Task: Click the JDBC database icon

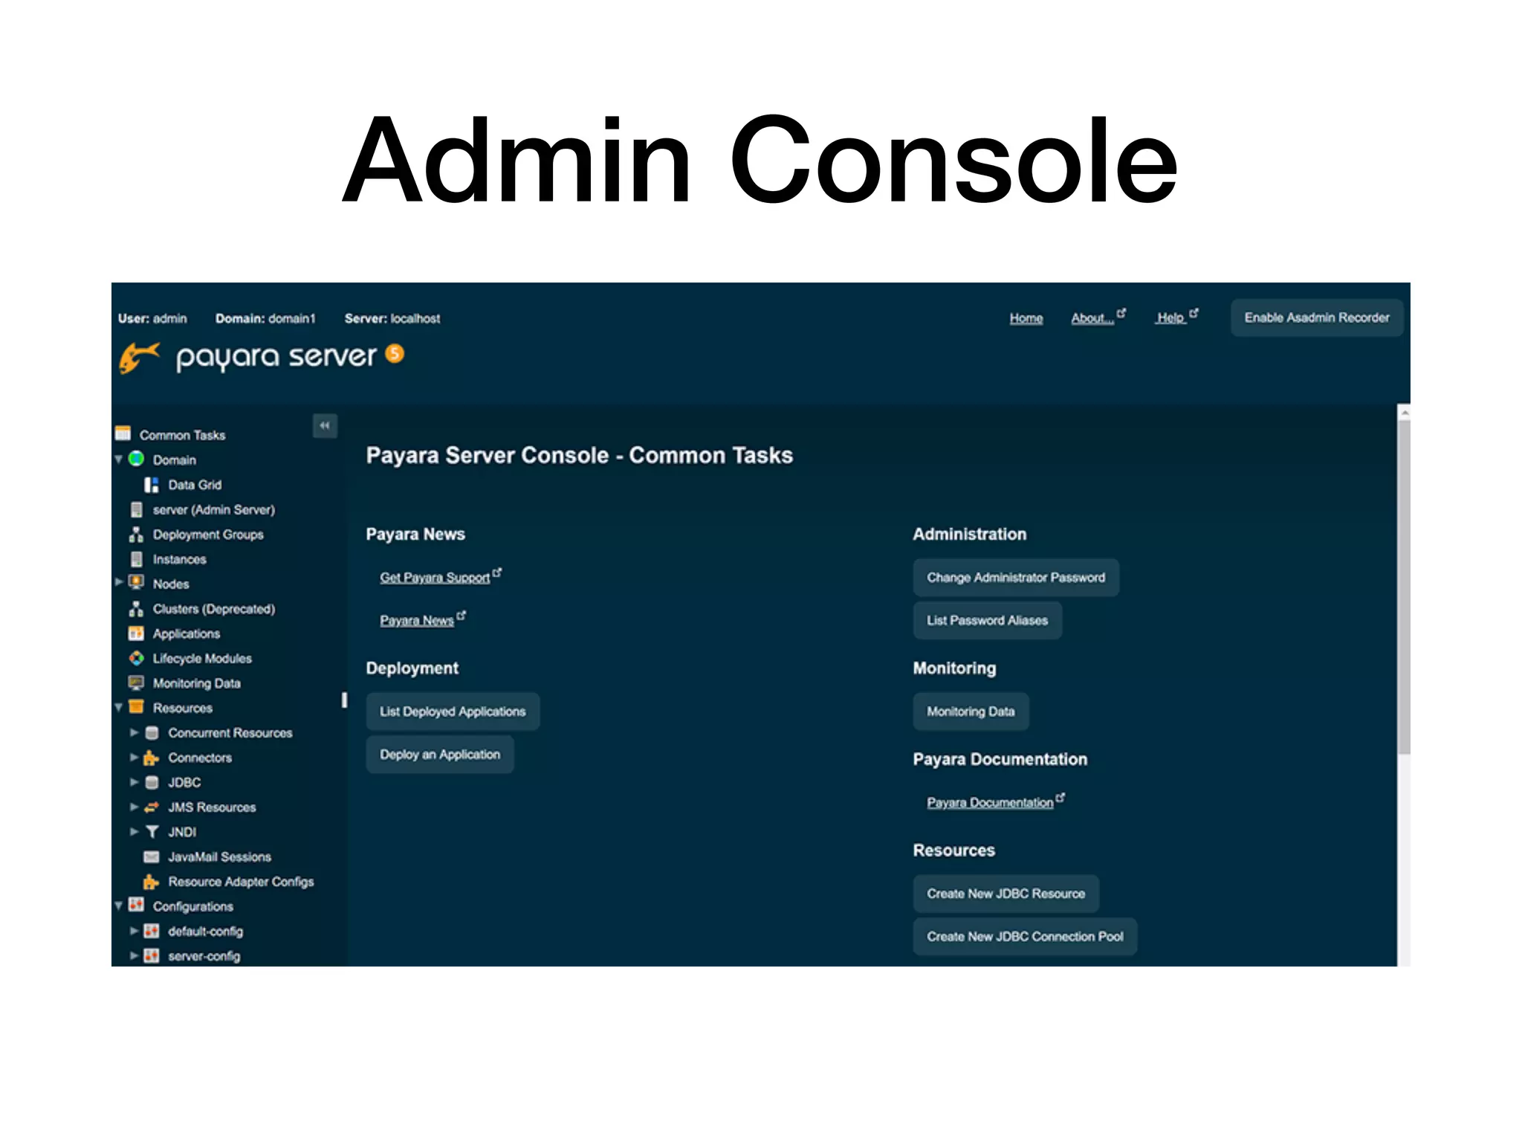Action: 152,782
